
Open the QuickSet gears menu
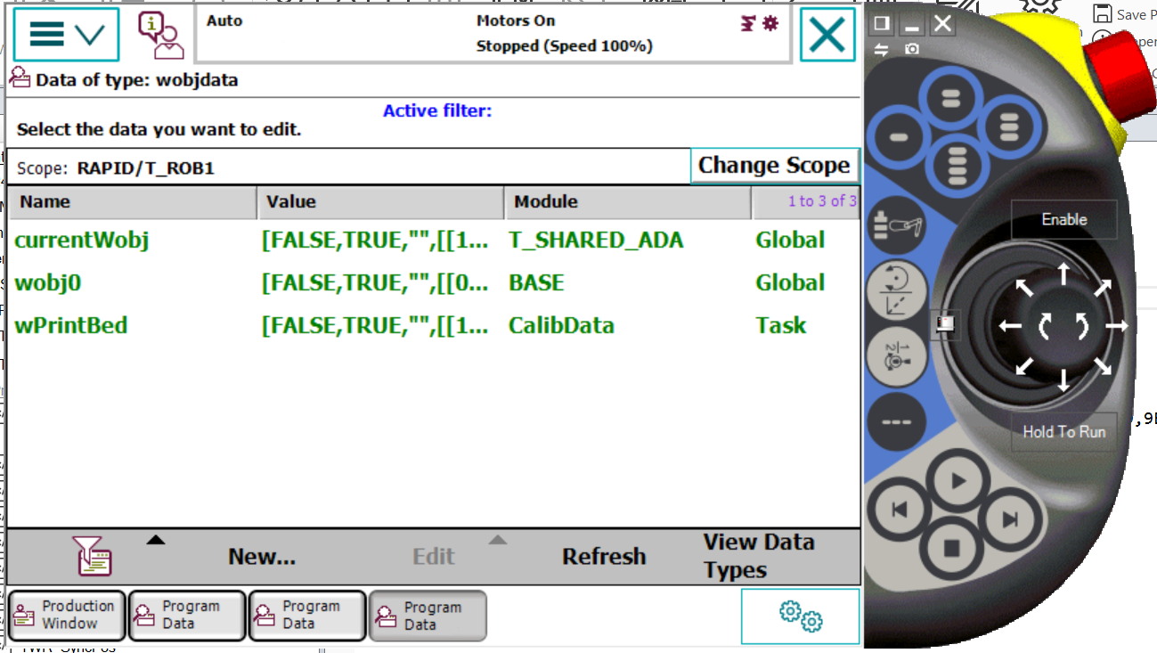(800, 616)
